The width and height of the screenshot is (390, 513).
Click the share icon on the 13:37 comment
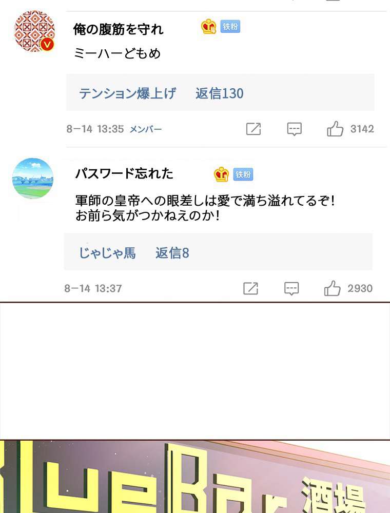pos(250,288)
